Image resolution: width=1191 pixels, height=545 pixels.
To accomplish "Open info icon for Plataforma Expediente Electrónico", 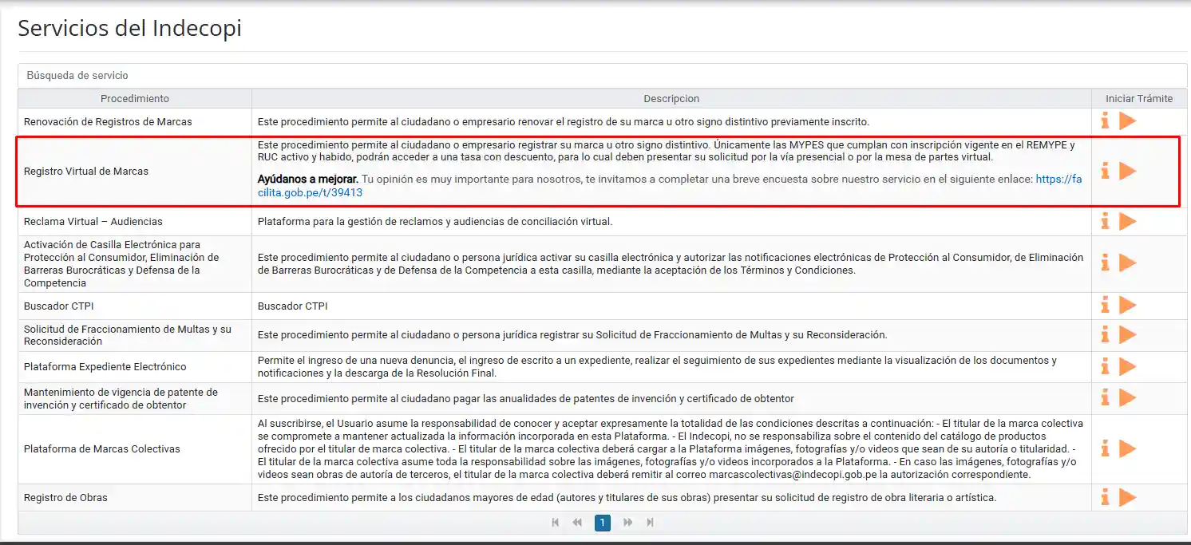I will tap(1106, 366).
